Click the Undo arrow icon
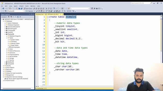163x91 pixels. coord(54,8)
